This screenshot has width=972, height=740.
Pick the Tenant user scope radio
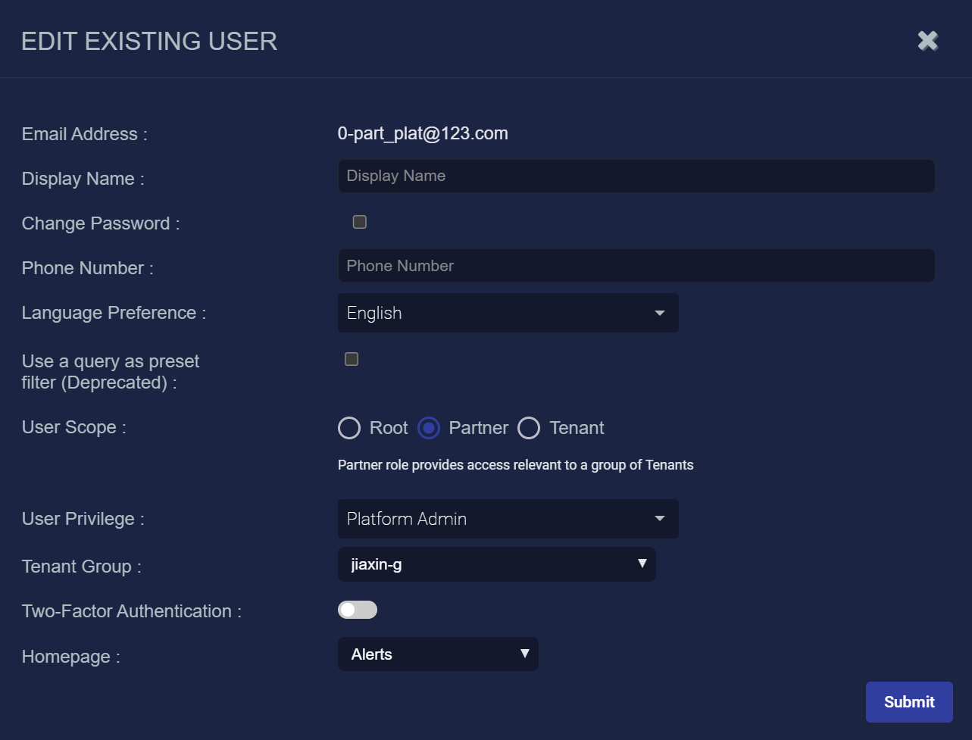coord(529,428)
